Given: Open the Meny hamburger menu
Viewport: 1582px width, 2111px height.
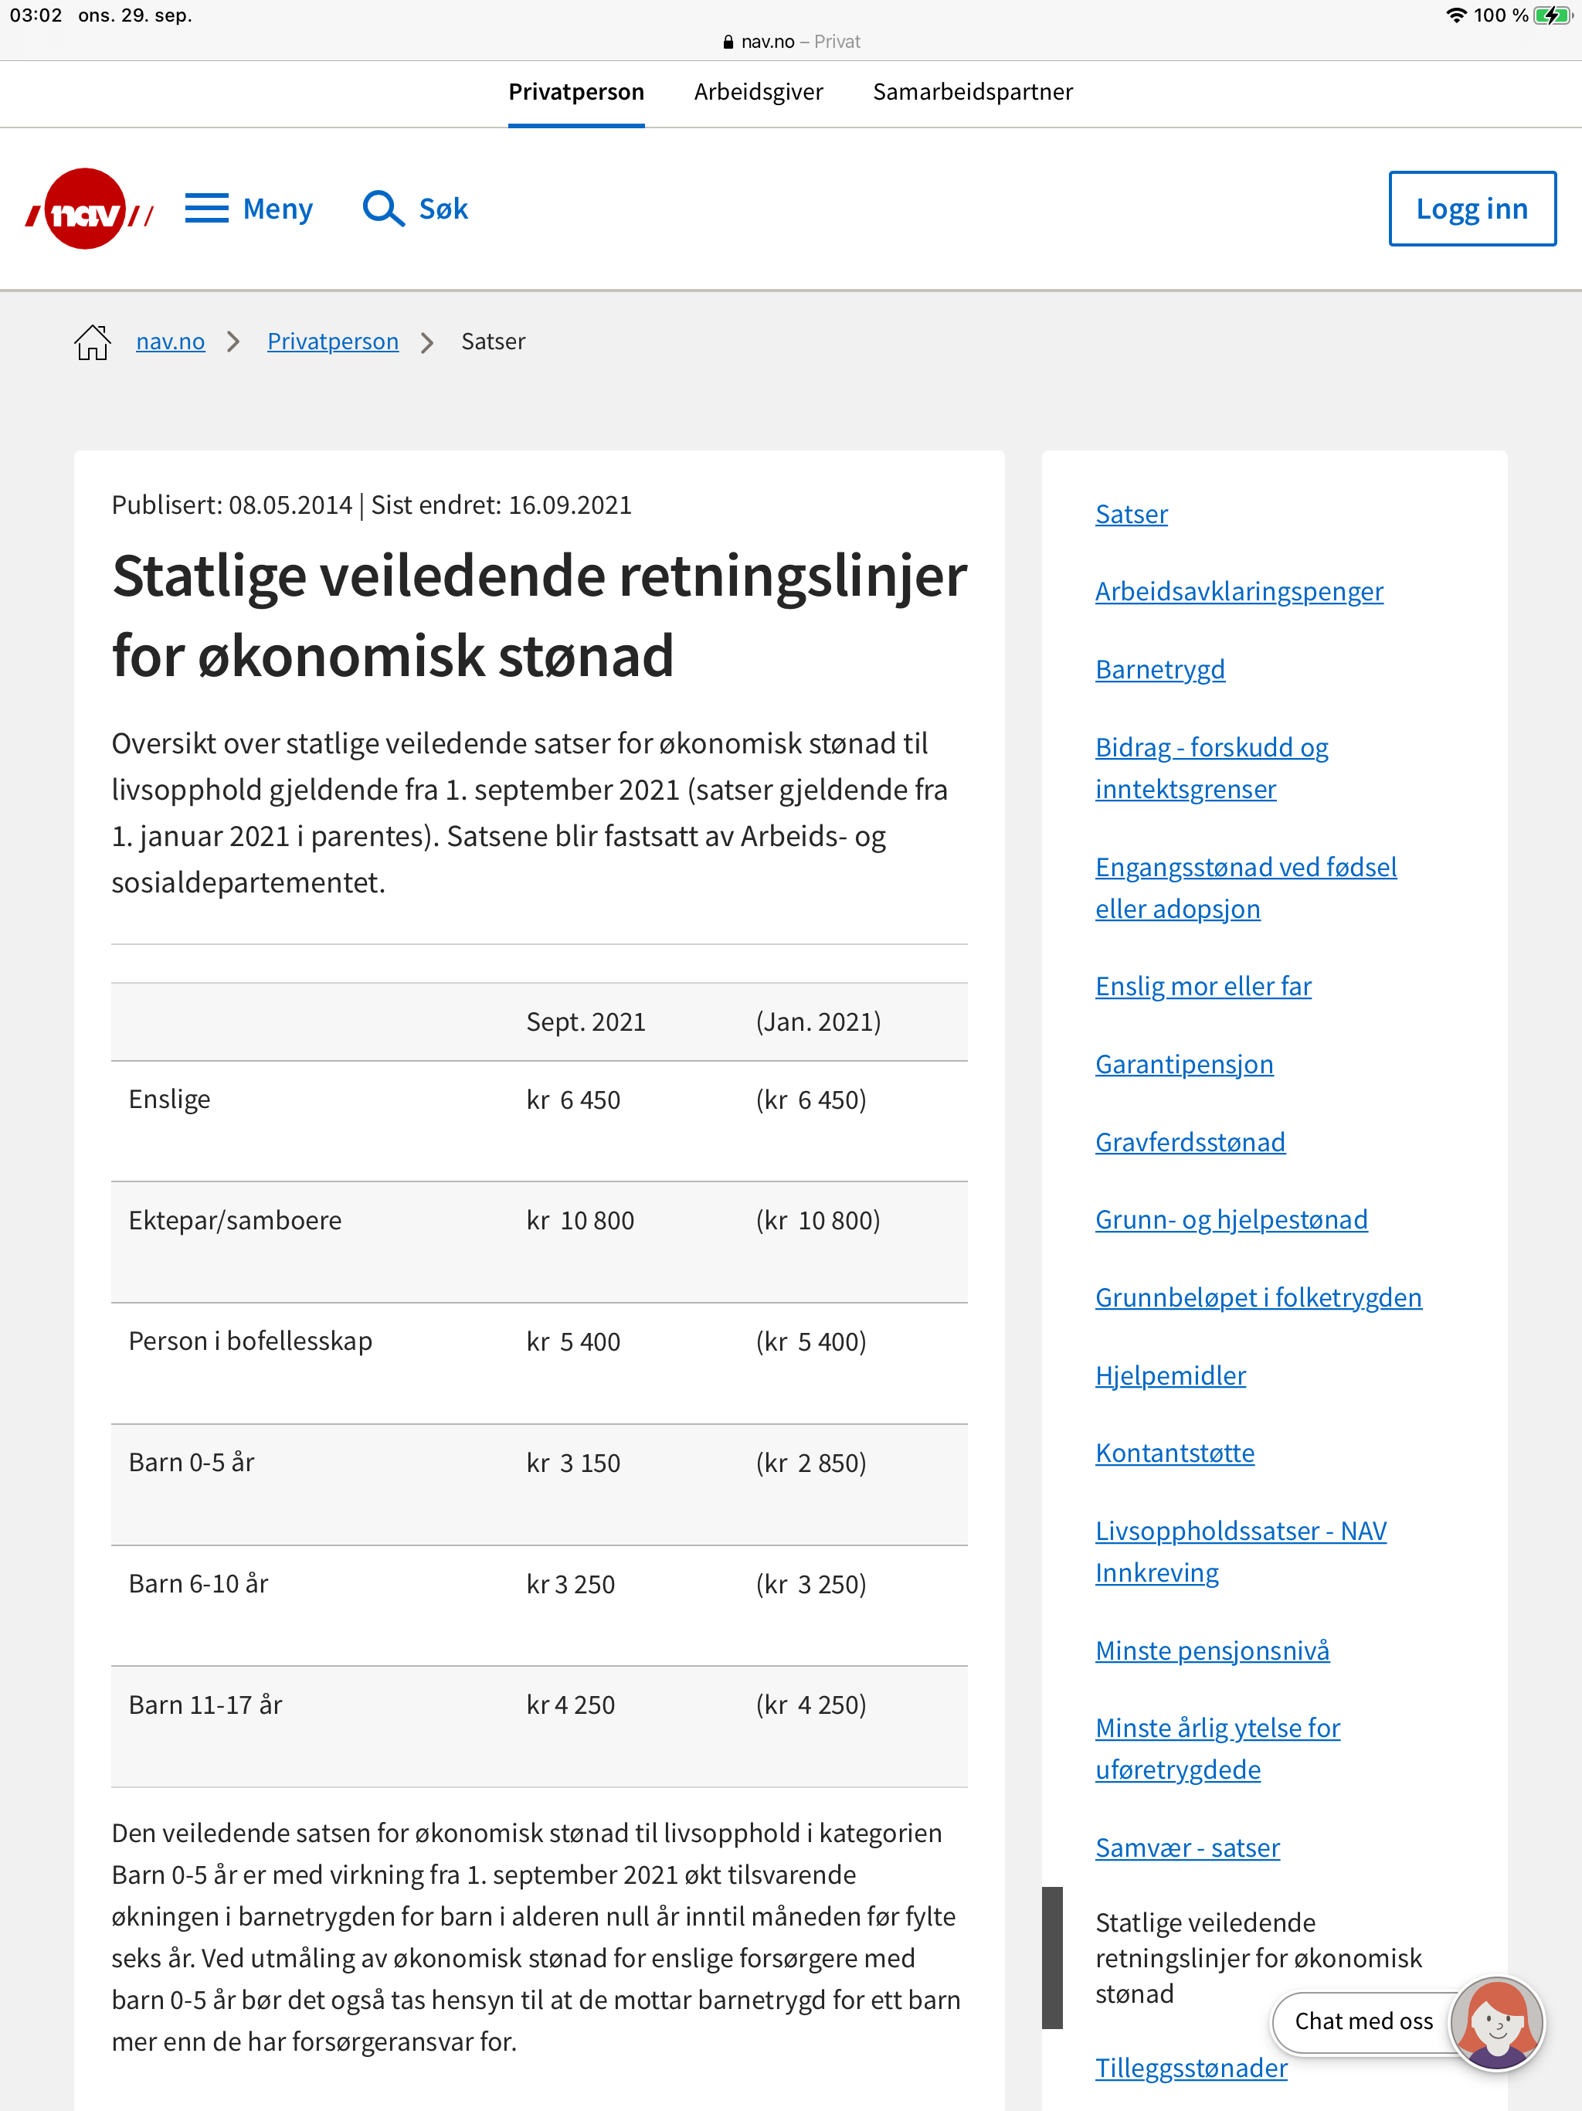Looking at the screenshot, I should [249, 208].
